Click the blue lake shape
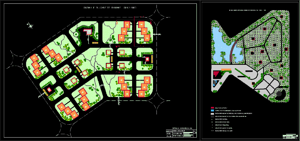Image resolution: width=300 pixels, height=141 pixels. click(227, 46)
